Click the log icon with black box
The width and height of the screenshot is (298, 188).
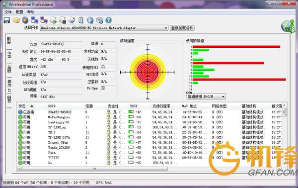(63, 20)
